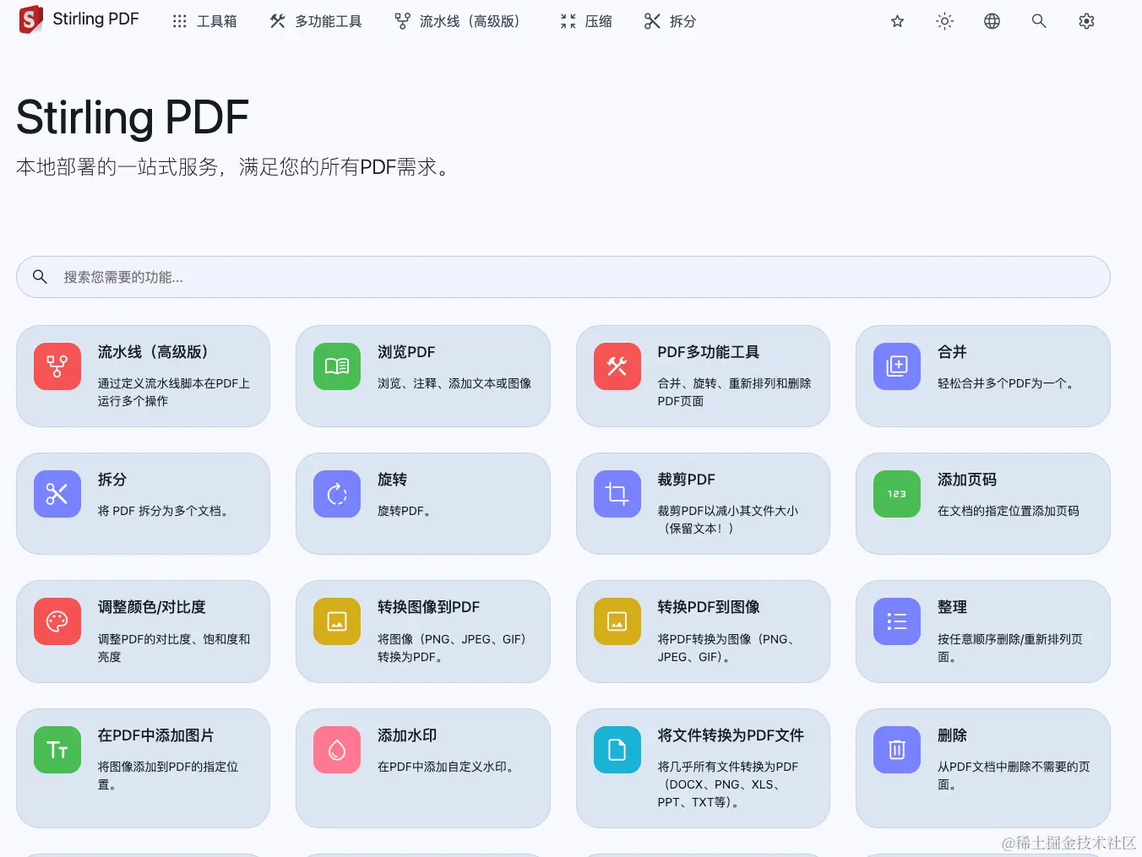Open the language globe dropdown

coord(992,21)
